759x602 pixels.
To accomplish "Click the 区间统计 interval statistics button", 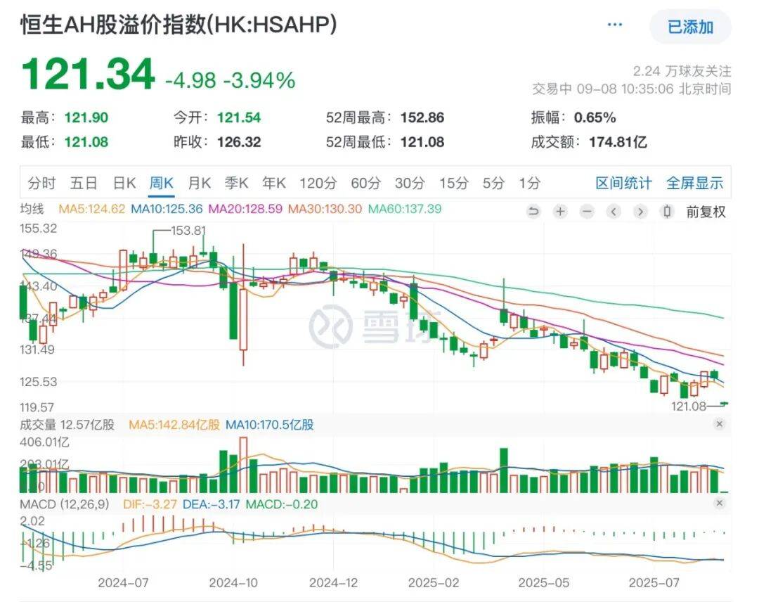I will click(625, 183).
